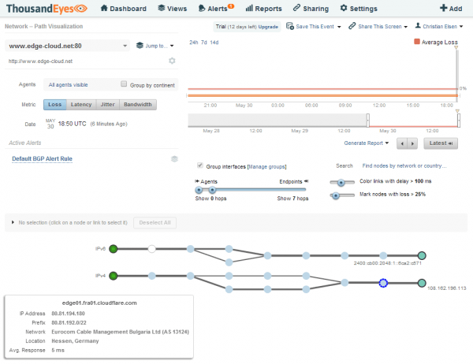Viewport: 473px width, 364px height.
Task: Open the Manage groups link
Action: 267,167
